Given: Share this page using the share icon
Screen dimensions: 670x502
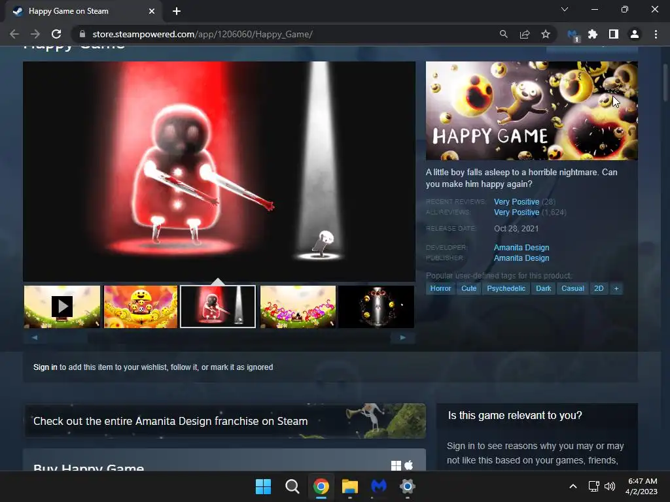Looking at the screenshot, I should coord(525,34).
